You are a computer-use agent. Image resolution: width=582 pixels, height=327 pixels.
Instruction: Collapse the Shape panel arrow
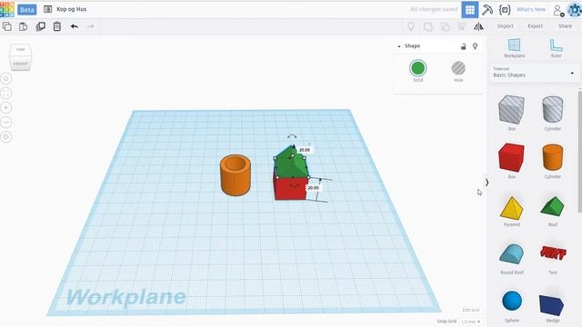[x=399, y=46]
